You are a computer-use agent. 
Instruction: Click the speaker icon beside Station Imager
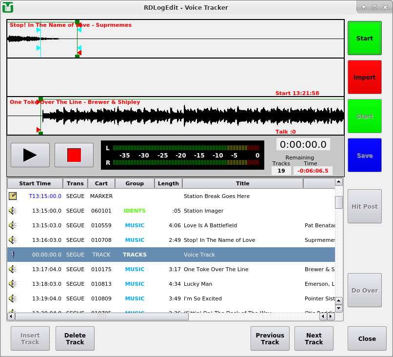13,211
